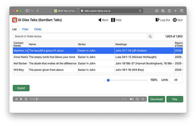The width and height of the screenshot is (196, 125).
Task: Click the Will Eley contact cell
Action: 20,70
